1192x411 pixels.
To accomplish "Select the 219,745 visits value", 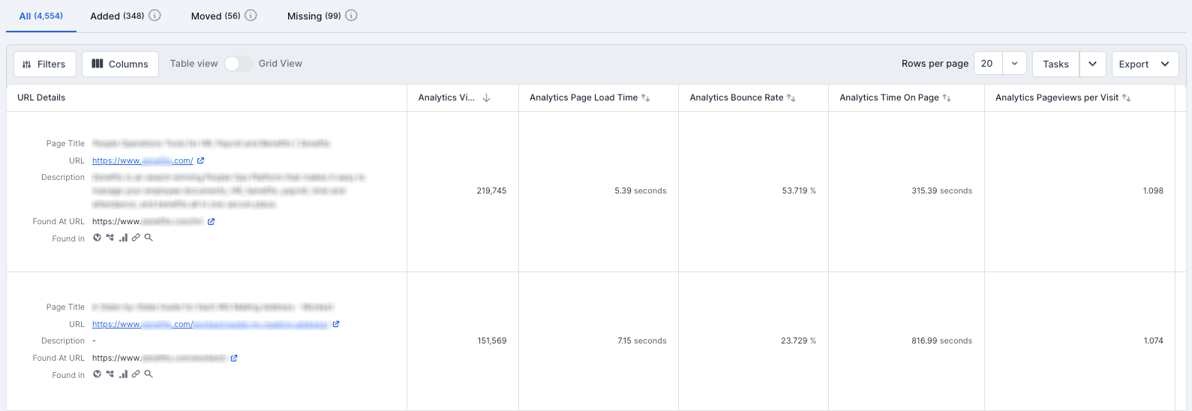I will click(491, 190).
